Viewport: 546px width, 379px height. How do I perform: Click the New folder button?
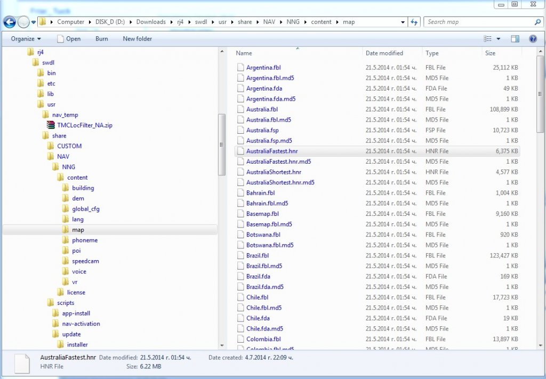137,39
